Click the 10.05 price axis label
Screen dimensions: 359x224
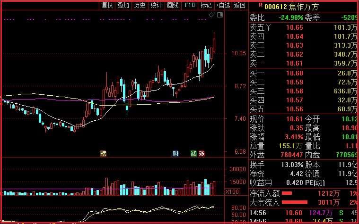coord(238,53)
